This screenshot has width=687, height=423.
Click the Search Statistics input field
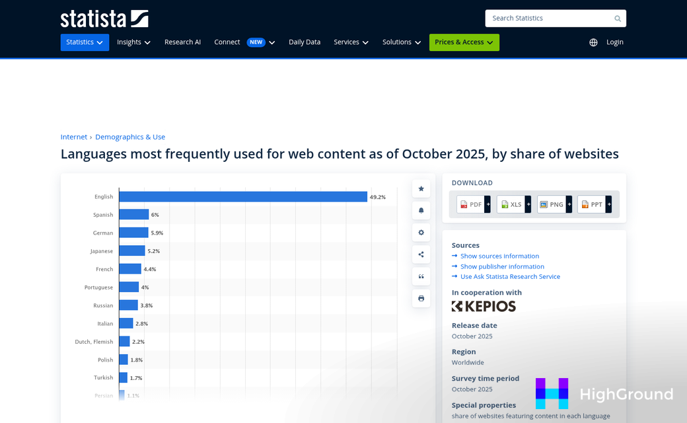pyautogui.click(x=548, y=19)
